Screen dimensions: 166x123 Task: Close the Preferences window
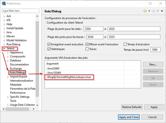160,3
